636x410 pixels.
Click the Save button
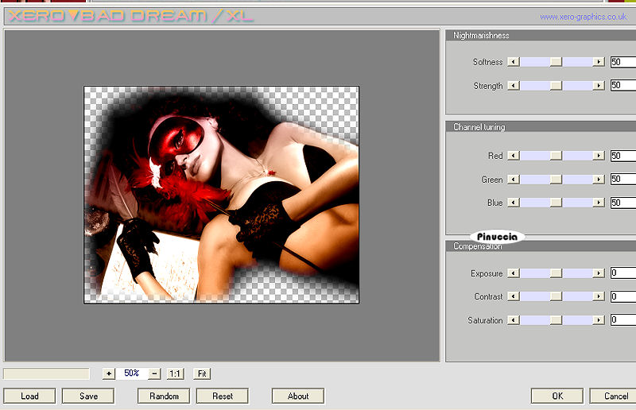point(88,396)
